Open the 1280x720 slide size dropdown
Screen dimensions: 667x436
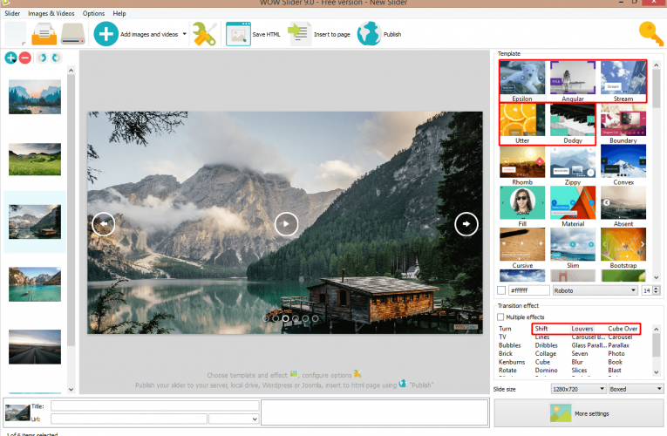tap(578, 389)
